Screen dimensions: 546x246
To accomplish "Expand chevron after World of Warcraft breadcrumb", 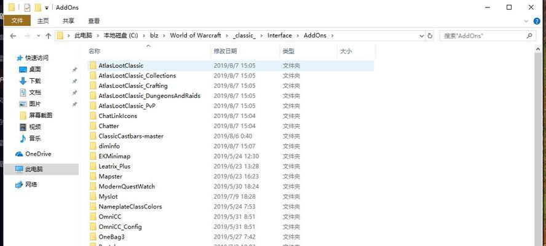I will coord(227,35).
